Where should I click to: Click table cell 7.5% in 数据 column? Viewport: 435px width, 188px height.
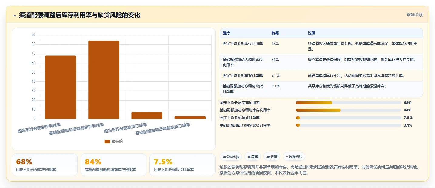point(276,76)
